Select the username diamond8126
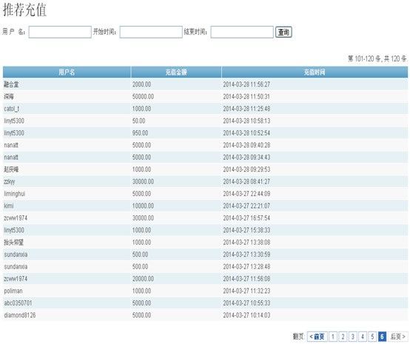Image resolution: width=410 pixels, height=344 pixels. point(19,315)
